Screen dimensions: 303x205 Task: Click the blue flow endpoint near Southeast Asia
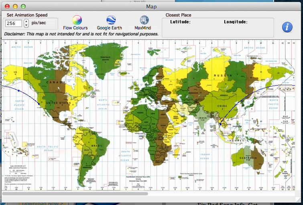[220, 124]
